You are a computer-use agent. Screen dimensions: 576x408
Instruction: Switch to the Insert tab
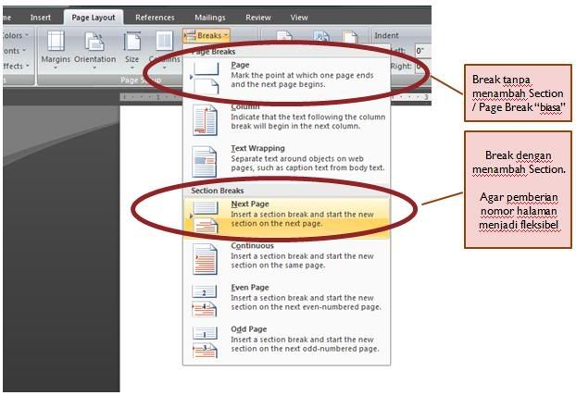pyautogui.click(x=41, y=17)
